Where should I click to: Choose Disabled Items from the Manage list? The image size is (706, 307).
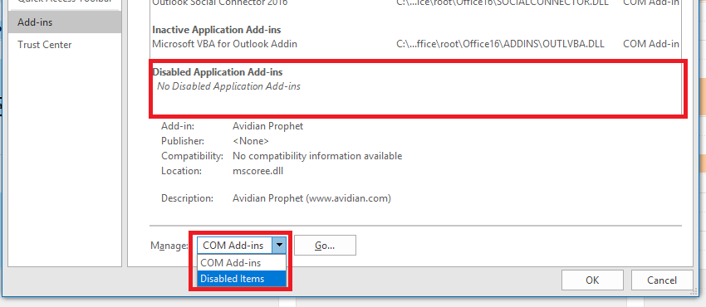click(242, 279)
